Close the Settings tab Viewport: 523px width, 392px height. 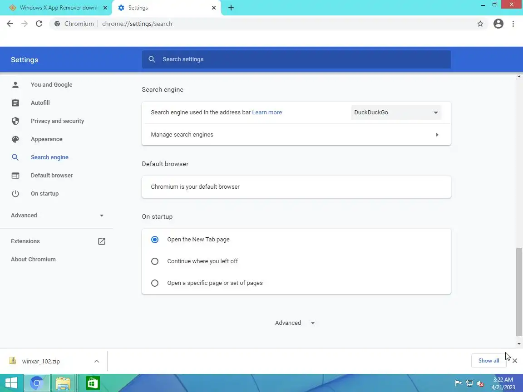(214, 8)
